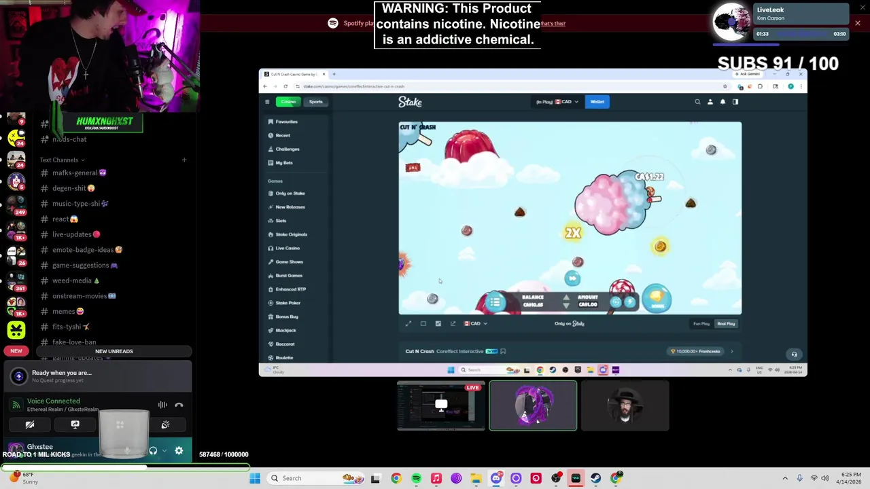Disconnect from Discord voice call
The image size is (870, 489).
coord(179,405)
